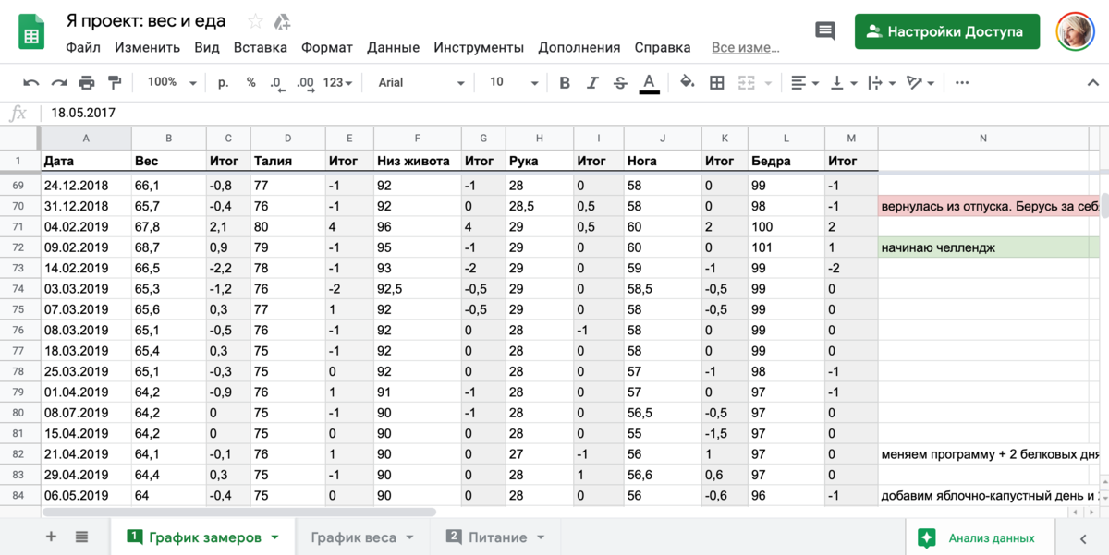Toggle strikethrough formatting

point(620,82)
